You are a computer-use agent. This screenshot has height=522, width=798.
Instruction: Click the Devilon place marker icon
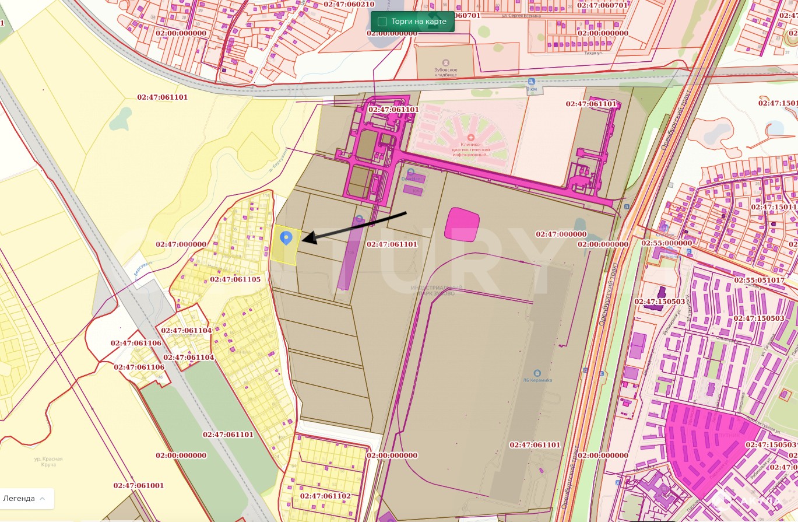(x=411, y=172)
